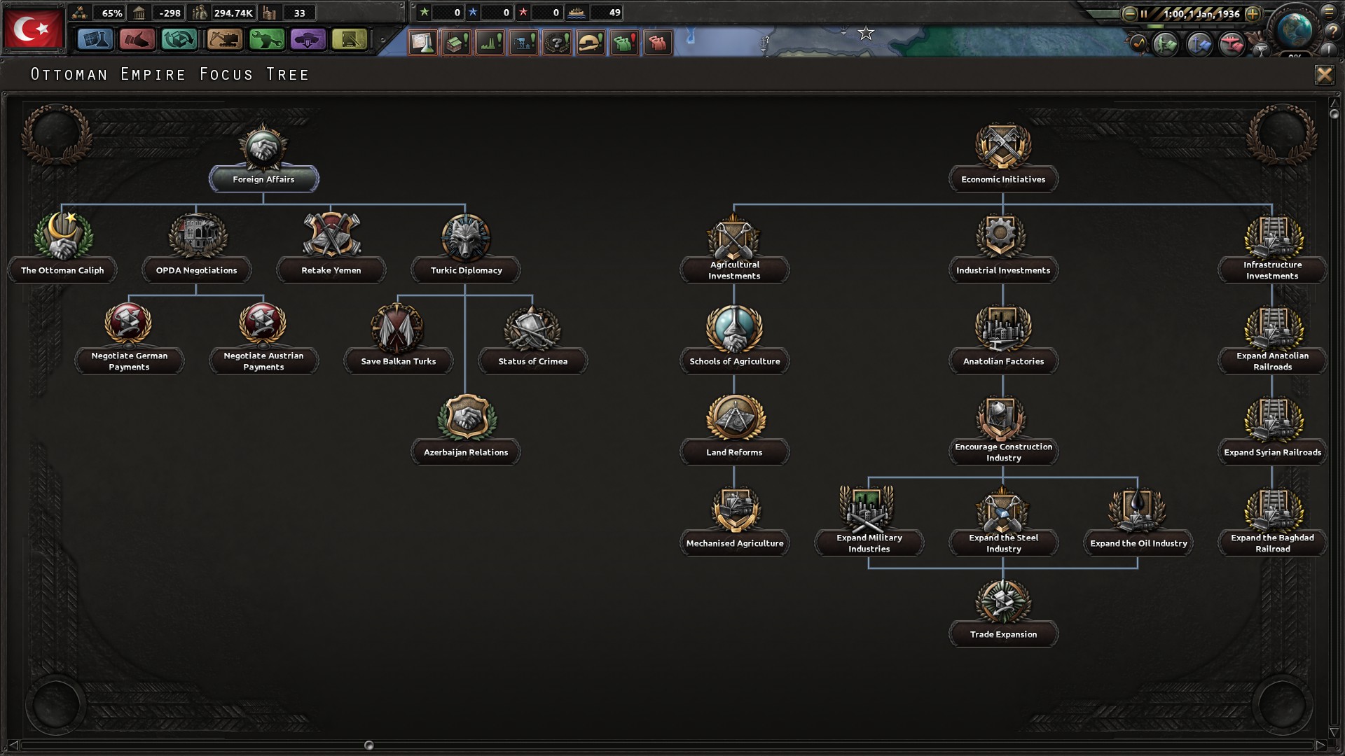Click the horizontal scrollbar left arrow
The width and height of the screenshot is (1345, 756).
(13, 745)
